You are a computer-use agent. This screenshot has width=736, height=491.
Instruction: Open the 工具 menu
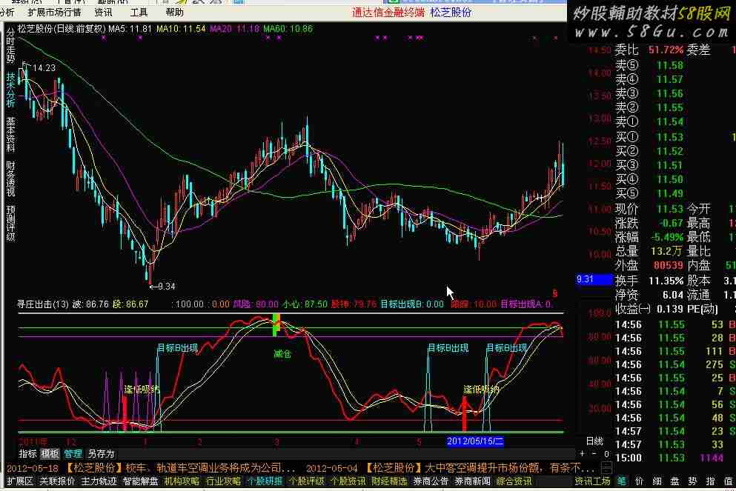[139, 13]
